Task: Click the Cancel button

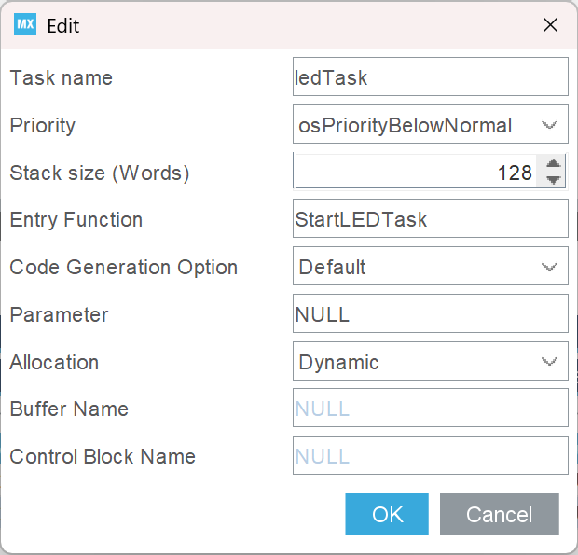Action: click(x=500, y=514)
